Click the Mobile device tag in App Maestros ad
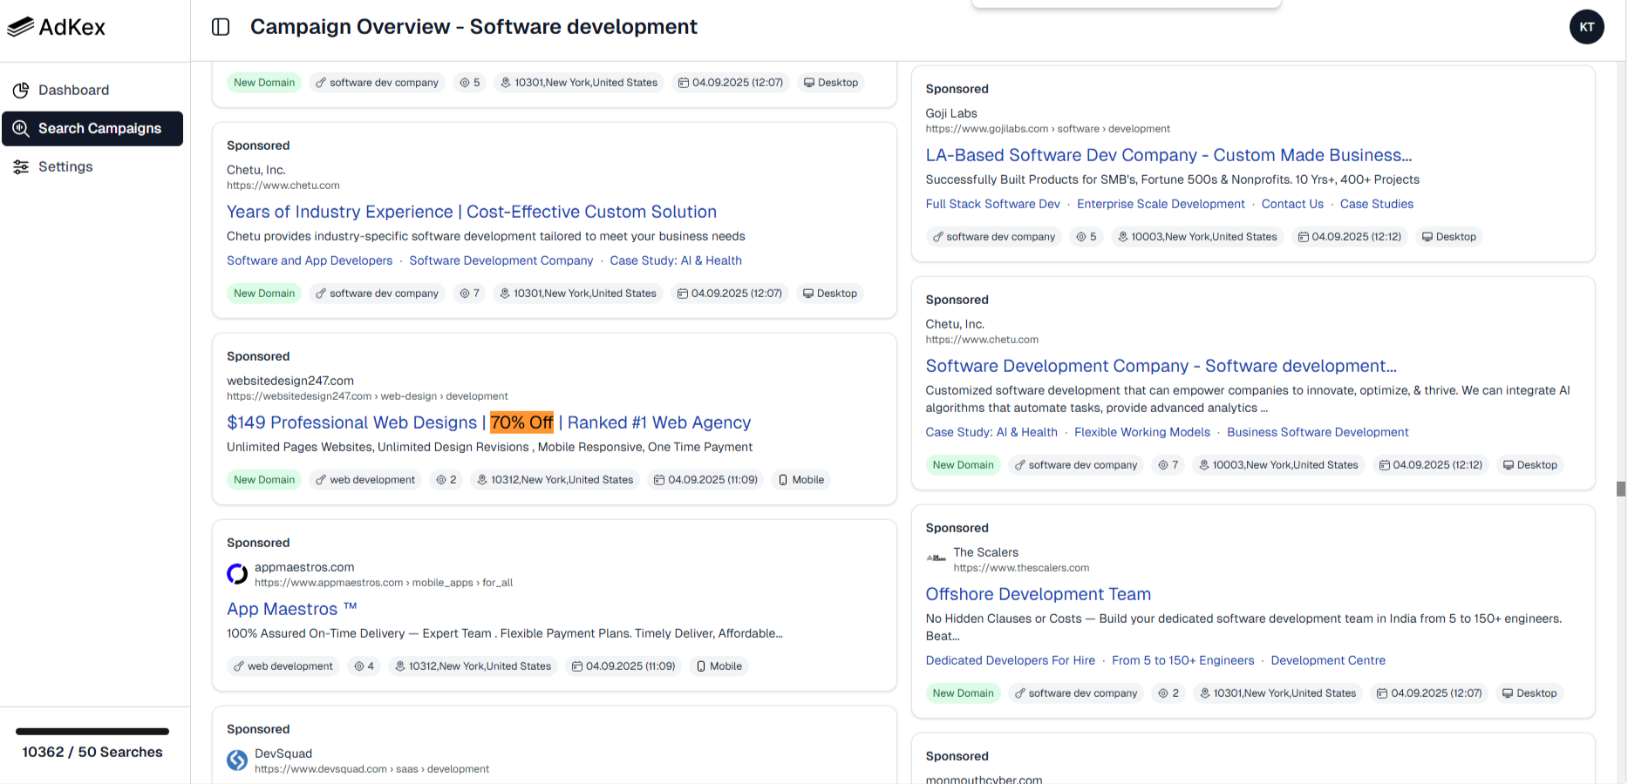 pos(719,666)
